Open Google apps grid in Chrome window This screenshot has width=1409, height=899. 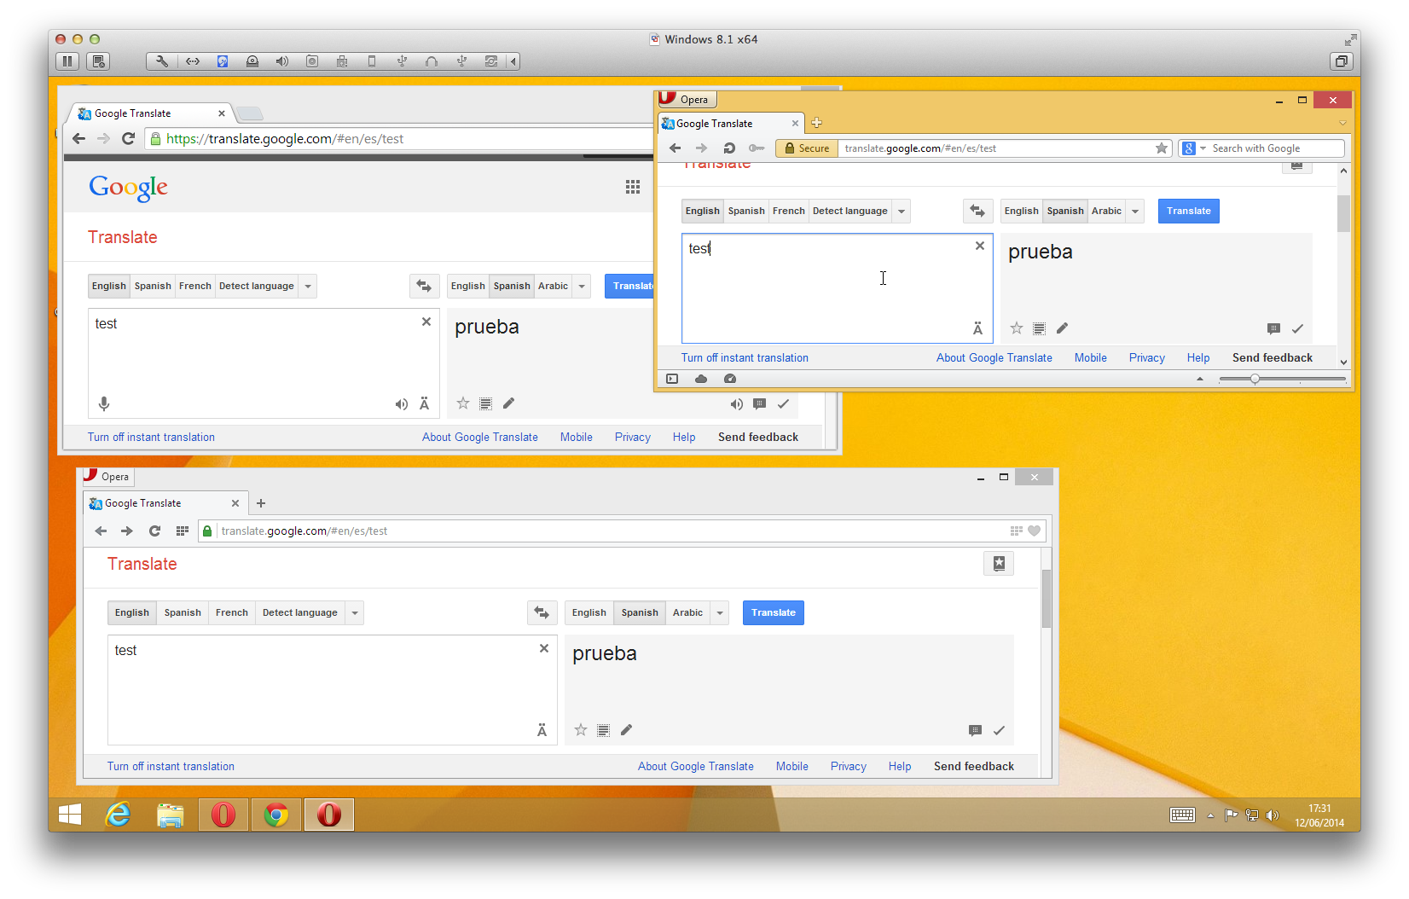632,187
